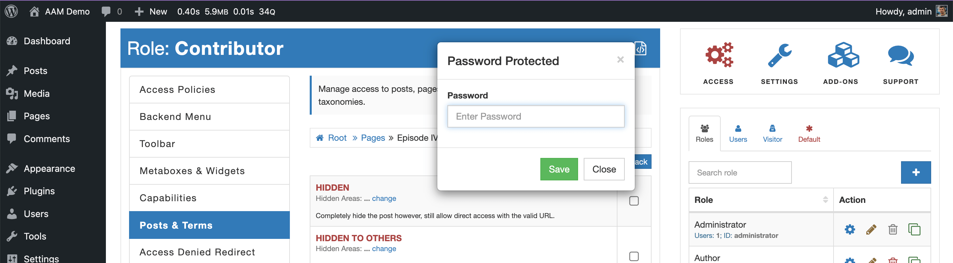The height and width of the screenshot is (263, 953).
Task: Open the Access gears icon
Action: point(719,55)
